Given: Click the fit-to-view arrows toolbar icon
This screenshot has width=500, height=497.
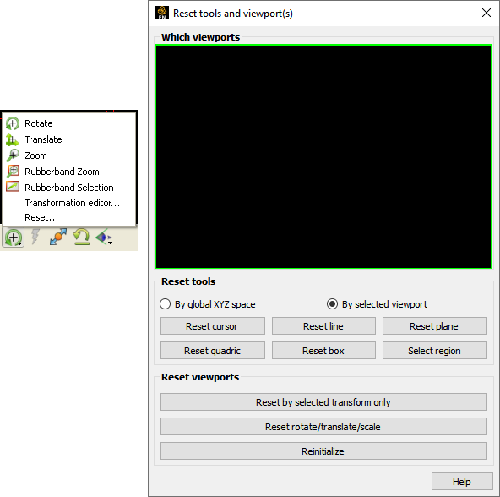Looking at the screenshot, I should click(58, 238).
